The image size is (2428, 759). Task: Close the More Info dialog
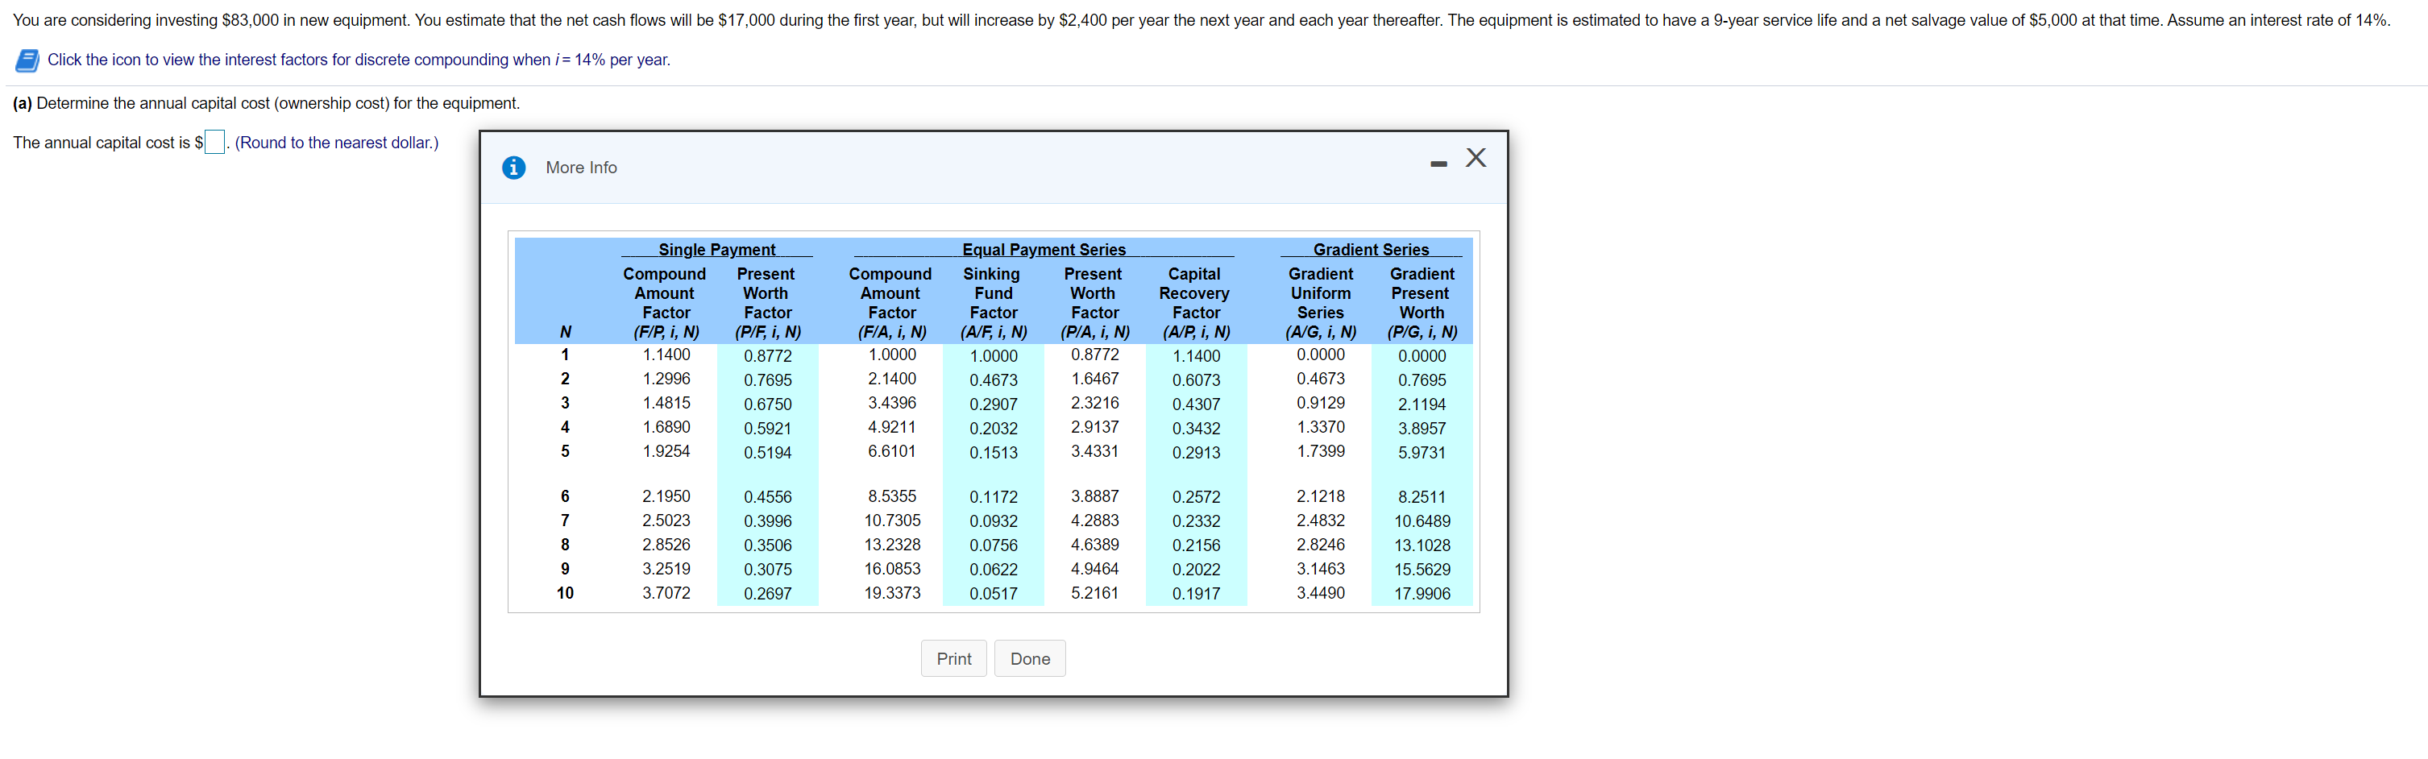tap(1476, 157)
